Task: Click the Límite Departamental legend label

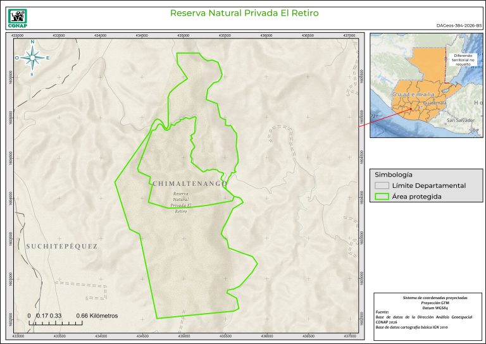Action: 428,185
